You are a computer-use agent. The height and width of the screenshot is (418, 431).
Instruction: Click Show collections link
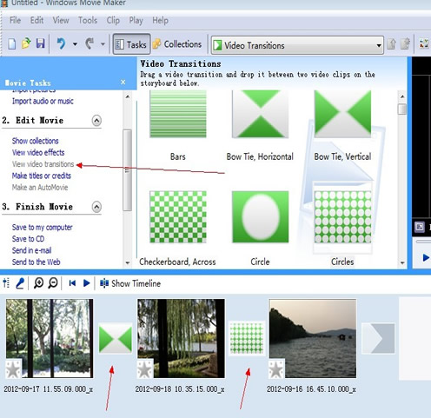point(35,141)
